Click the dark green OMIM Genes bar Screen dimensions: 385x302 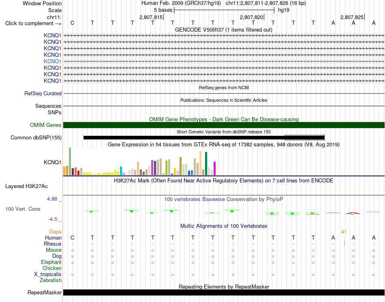224,125
